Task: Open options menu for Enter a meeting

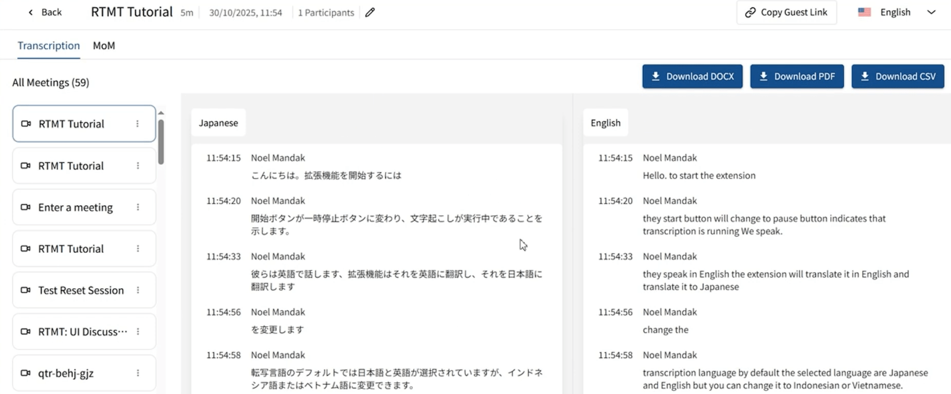Action: click(138, 208)
